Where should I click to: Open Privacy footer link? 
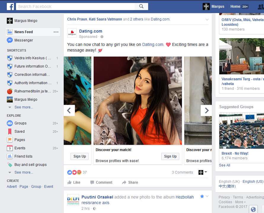pos(224,197)
